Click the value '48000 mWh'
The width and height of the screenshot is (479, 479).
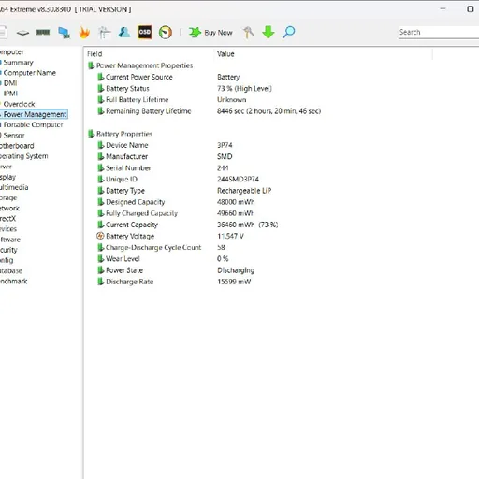point(236,202)
